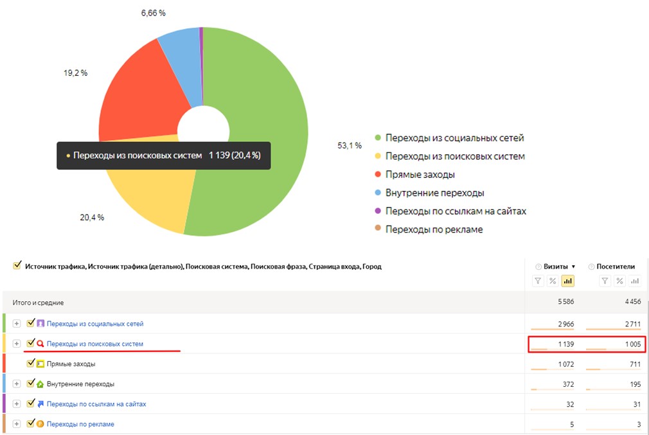Select bar chart icon under Визиты
The image size is (649, 435).
coord(567,281)
